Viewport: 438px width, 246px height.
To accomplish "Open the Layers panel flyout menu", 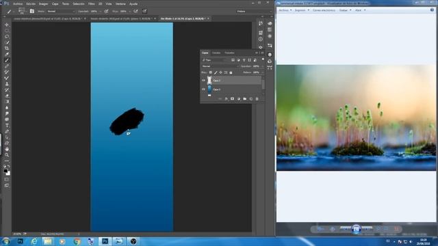I will 262,53.
